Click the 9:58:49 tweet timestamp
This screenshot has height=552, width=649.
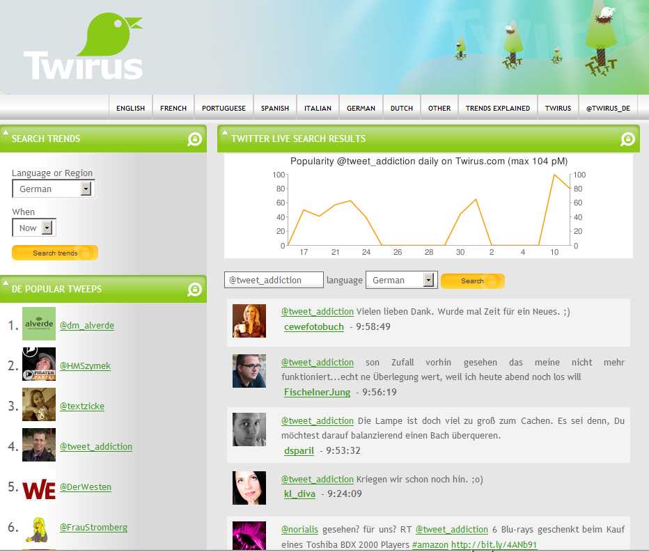point(373,327)
